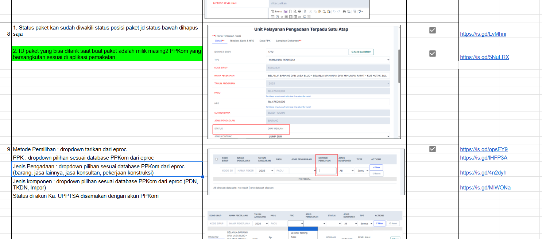Toggle the checkbox beside the opsEY9 link
This screenshot has height=239, width=542.
pyautogui.click(x=433, y=149)
